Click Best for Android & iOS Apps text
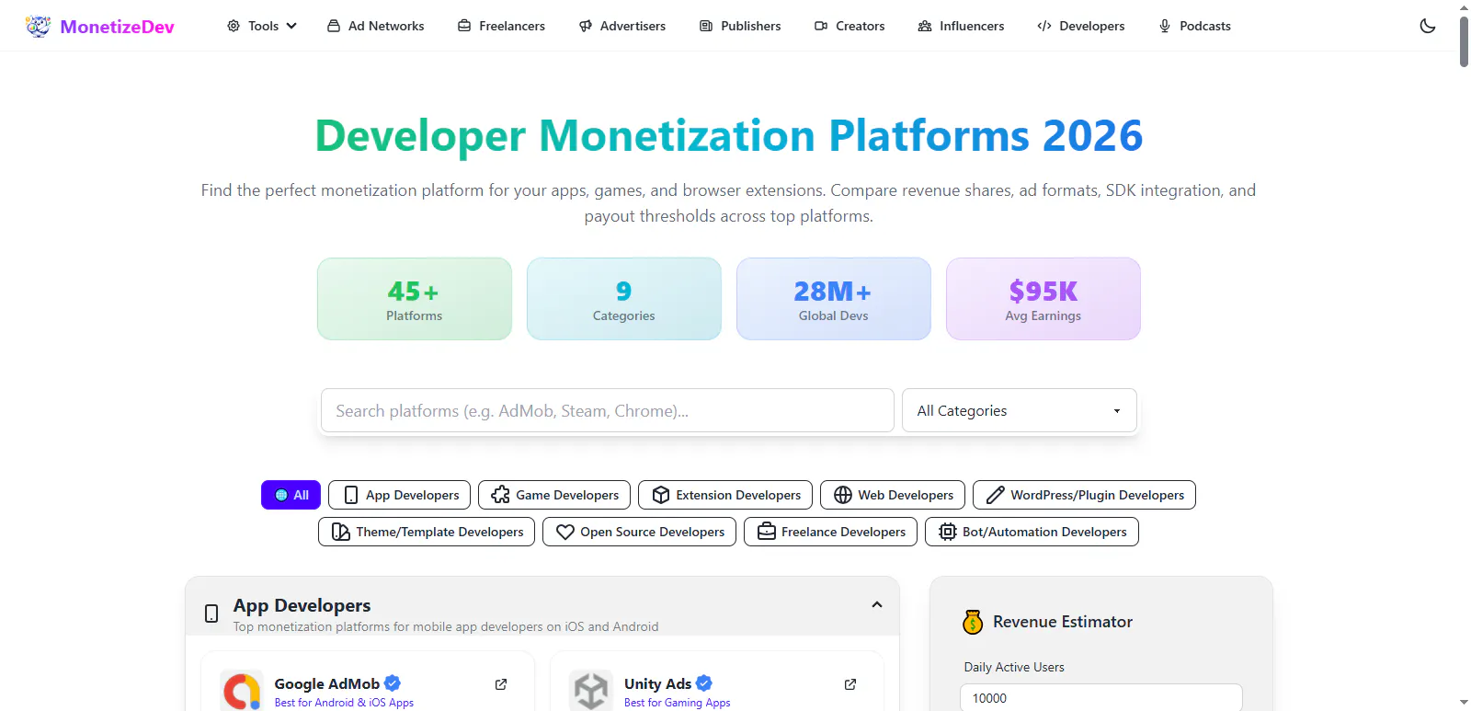 344,703
